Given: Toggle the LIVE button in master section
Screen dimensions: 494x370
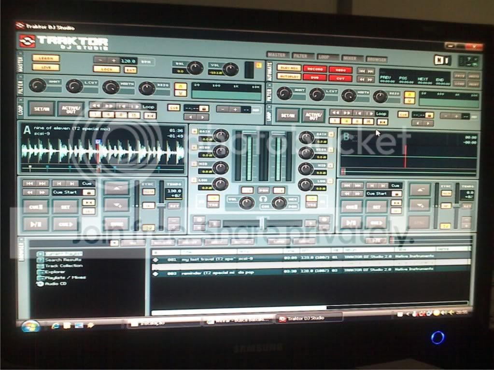Looking at the screenshot, I should (46, 68).
